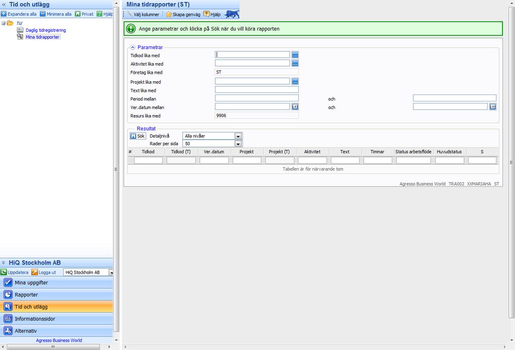Open the Aktivitet lookup button
This screenshot has height=350, width=515.
295,63
